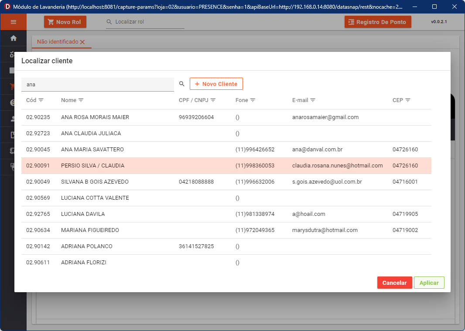Click CPF 04218088888
Image resolution: width=465 pixels, height=331 pixels.
point(196,182)
